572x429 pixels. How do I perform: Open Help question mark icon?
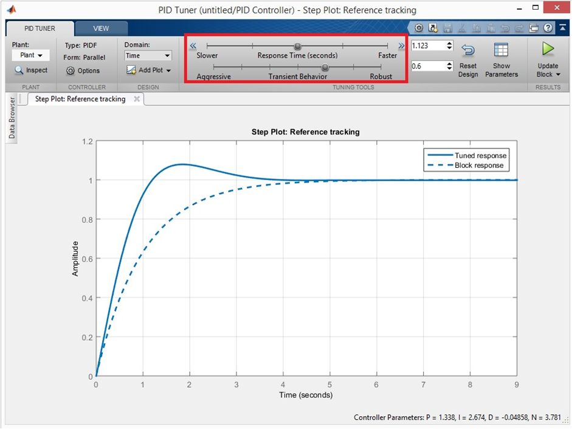tap(548, 28)
